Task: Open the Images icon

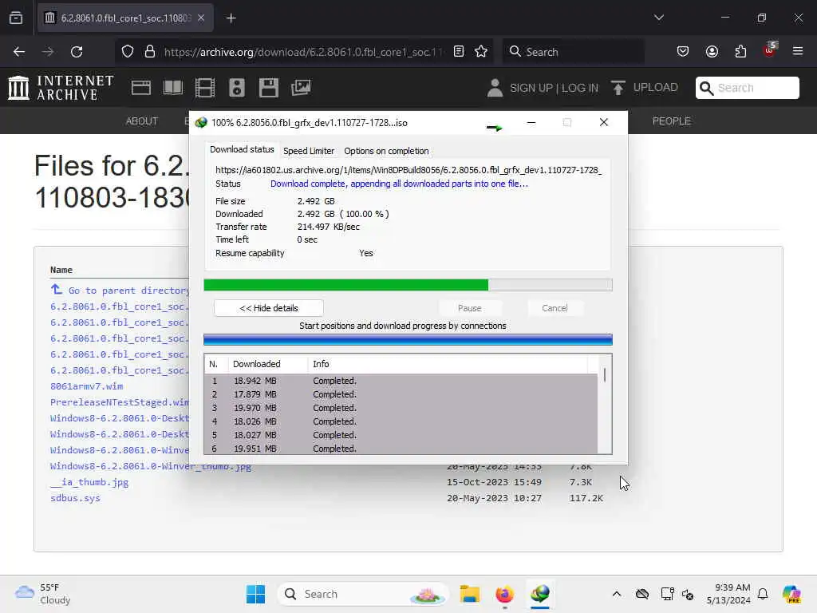Action: click(301, 88)
